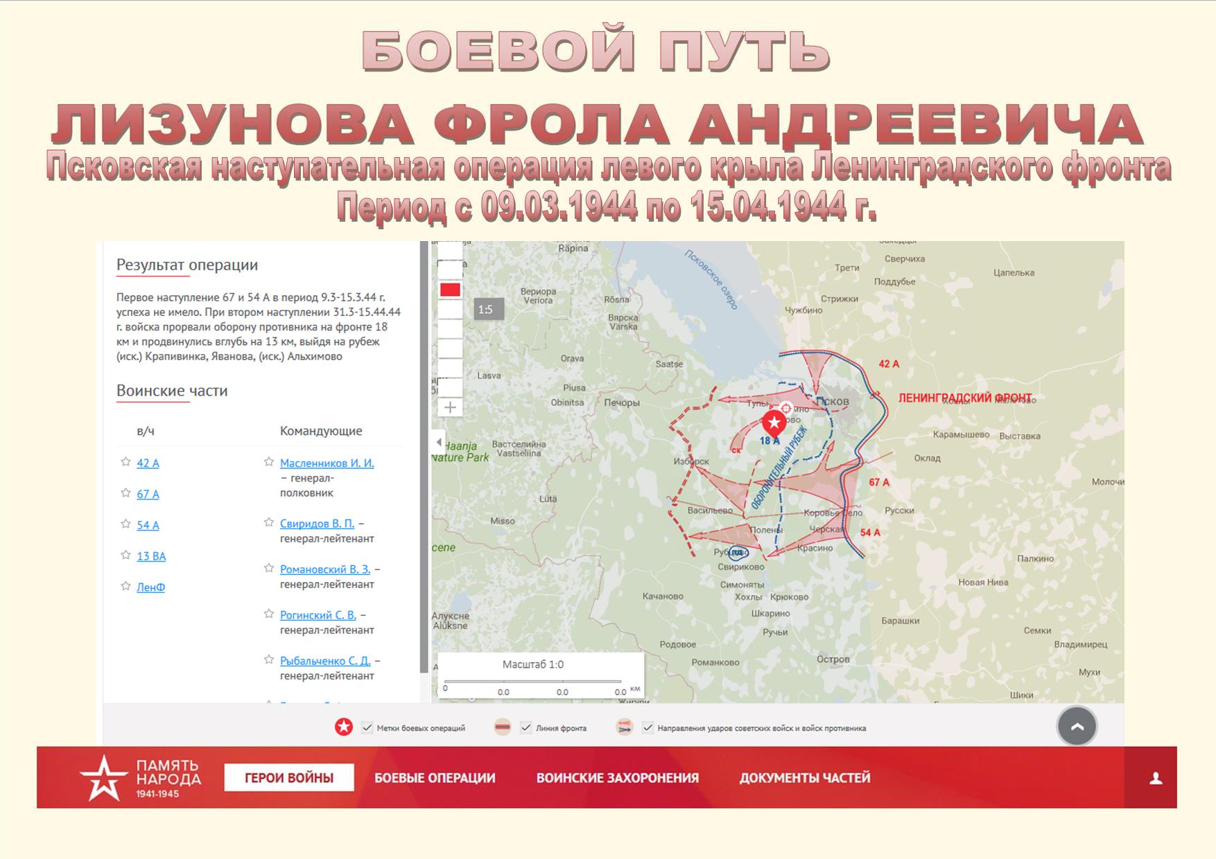
Task: Click the red star battle marker on map
Action: [x=774, y=423]
